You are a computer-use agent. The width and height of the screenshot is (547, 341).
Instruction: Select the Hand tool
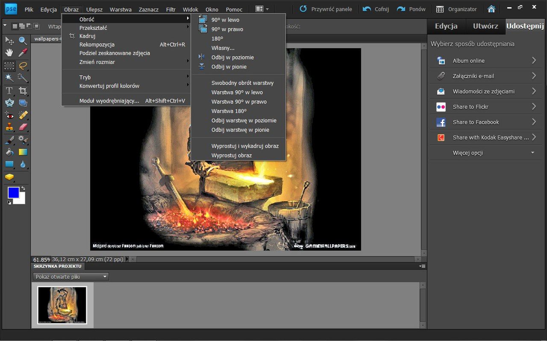tap(9, 53)
